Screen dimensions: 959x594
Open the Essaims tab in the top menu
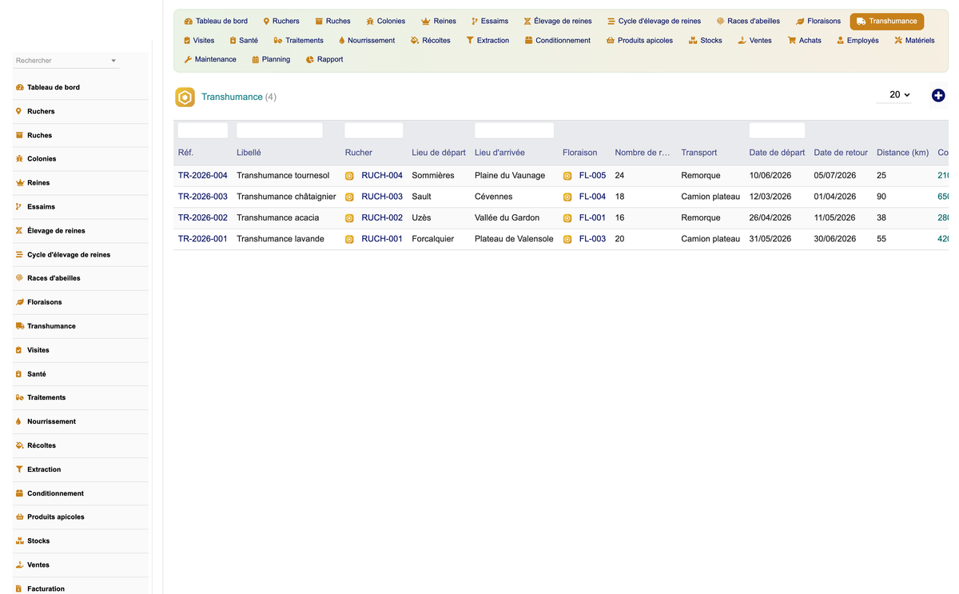pos(490,22)
